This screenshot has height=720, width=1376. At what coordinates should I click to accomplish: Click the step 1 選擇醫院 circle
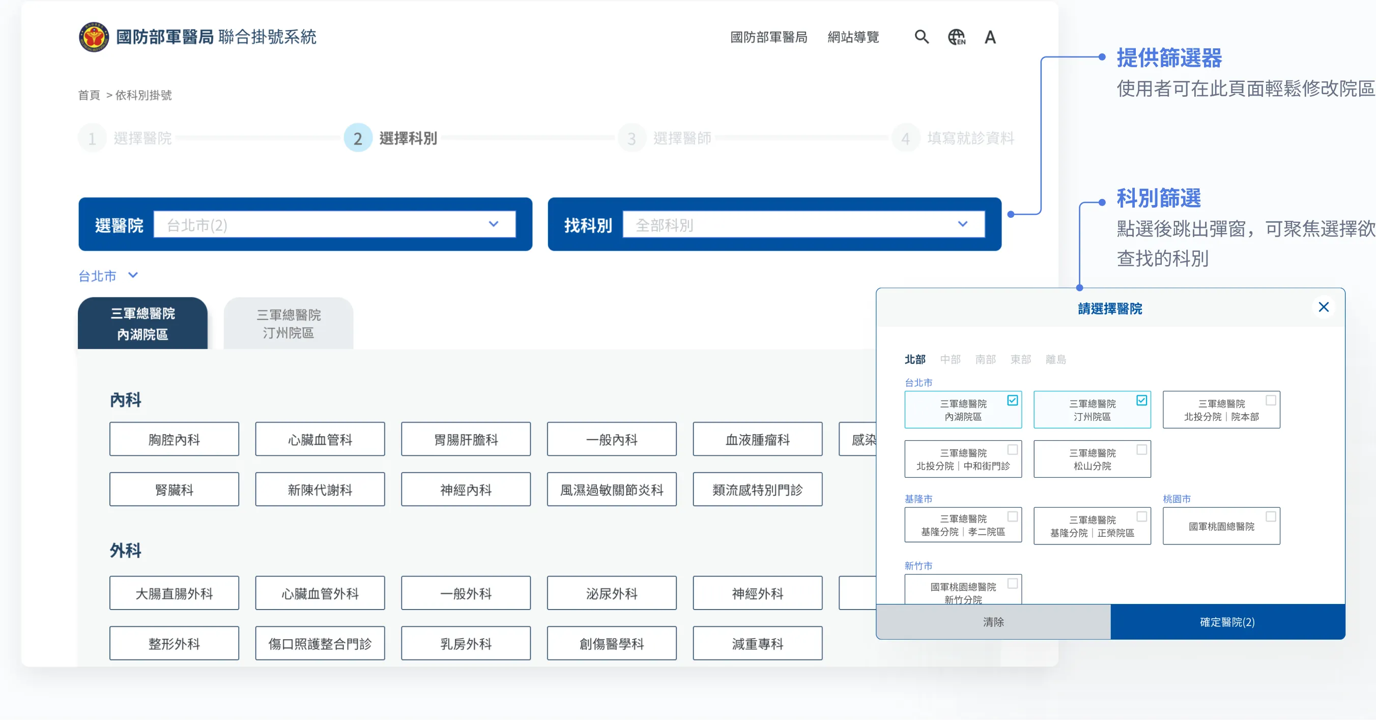point(93,138)
